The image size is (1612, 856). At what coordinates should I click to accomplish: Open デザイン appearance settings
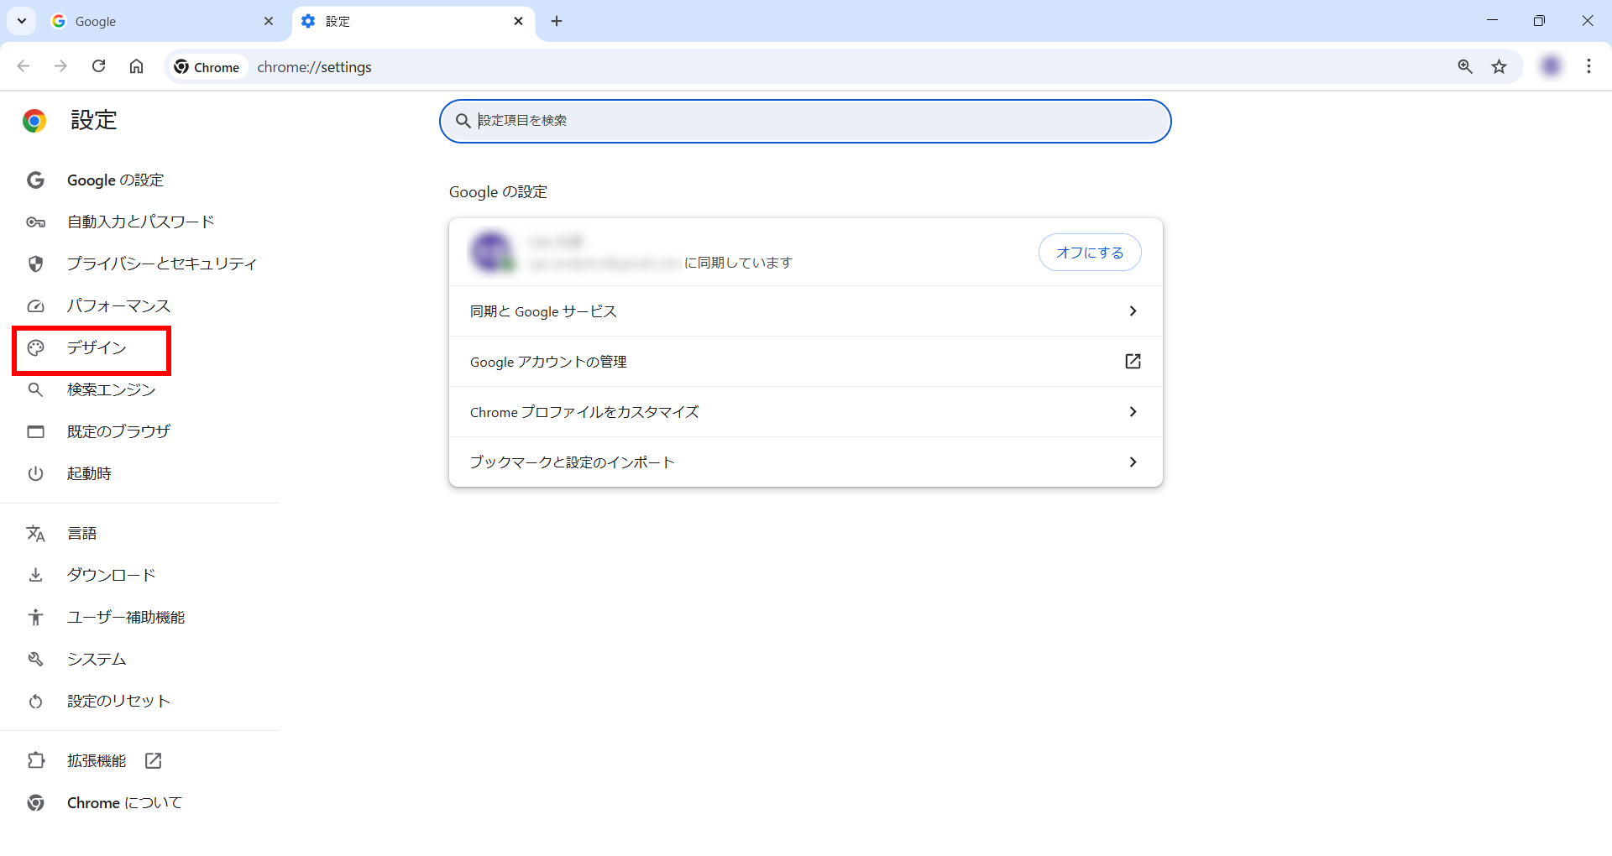[x=97, y=348]
